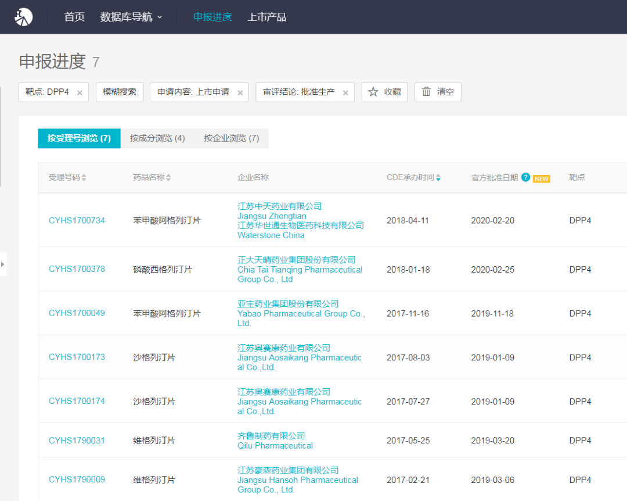Click 苯甲酸阿格列汀片 in the CYHS1700049 row
The height and width of the screenshot is (501, 627).
click(x=167, y=314)
